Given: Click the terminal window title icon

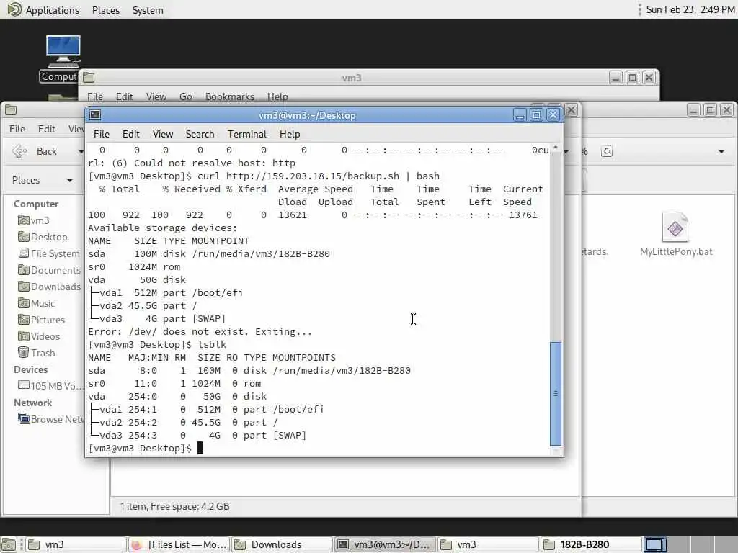Looking at the screenshot, I should 95,114.
